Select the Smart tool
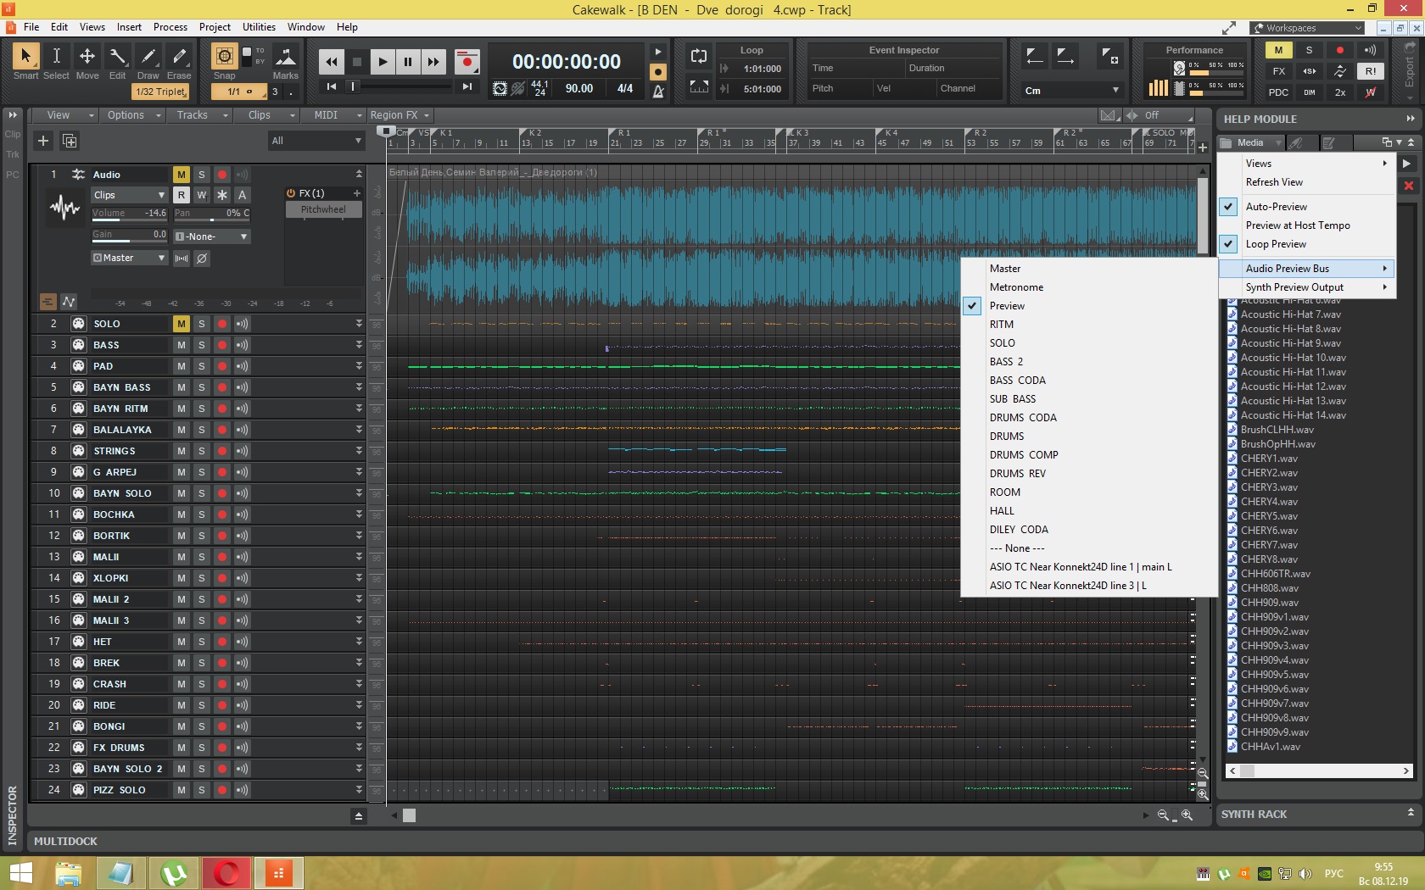 tap(25, 57)
